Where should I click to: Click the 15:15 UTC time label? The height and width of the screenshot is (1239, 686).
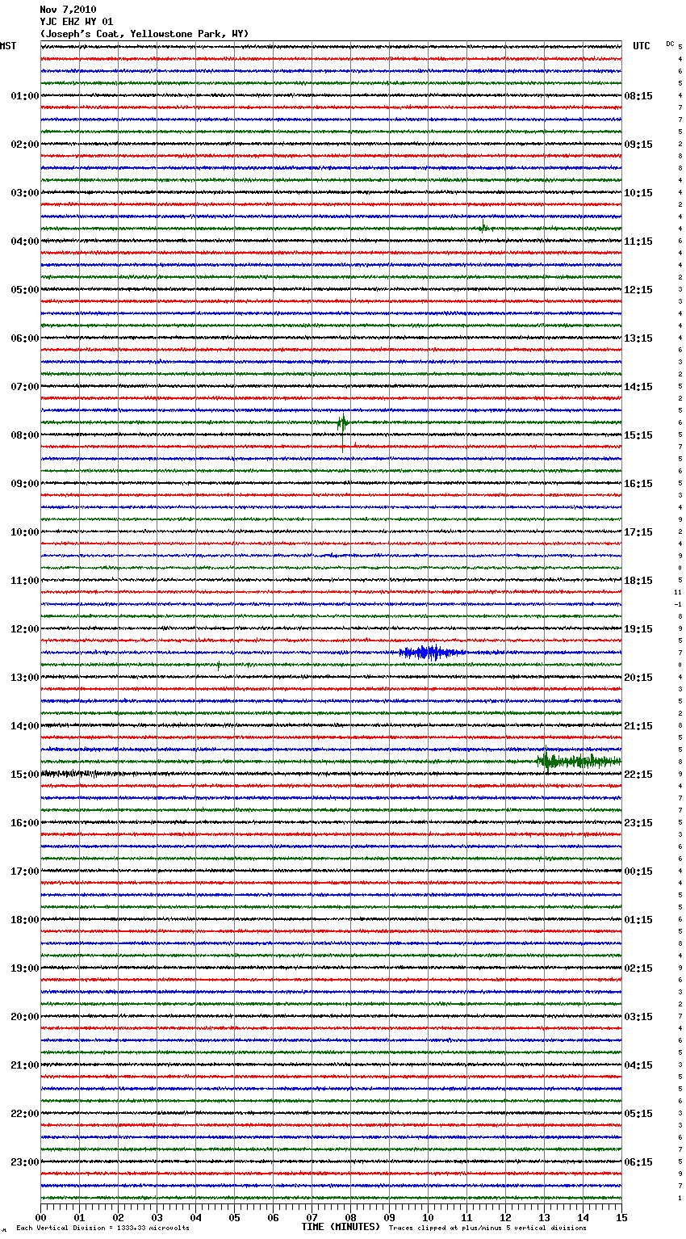click(x=638, y=435)
